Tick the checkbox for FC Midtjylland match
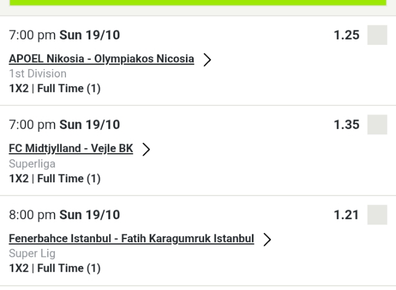396x290 pixels. click(377, 125)
